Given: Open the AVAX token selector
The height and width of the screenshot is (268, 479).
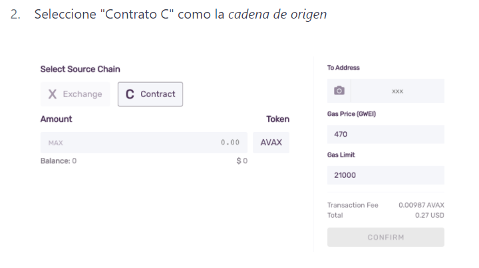Looking at the screenshot, I should point(271,143).
